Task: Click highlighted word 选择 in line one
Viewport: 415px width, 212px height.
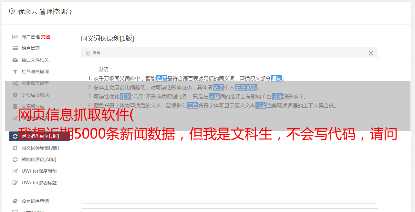Action: click(x=161, y=78)
